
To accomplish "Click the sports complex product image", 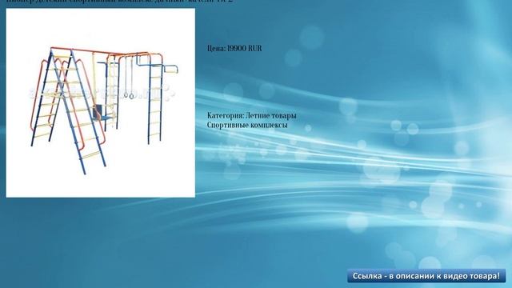I will [x=101, y=103].
